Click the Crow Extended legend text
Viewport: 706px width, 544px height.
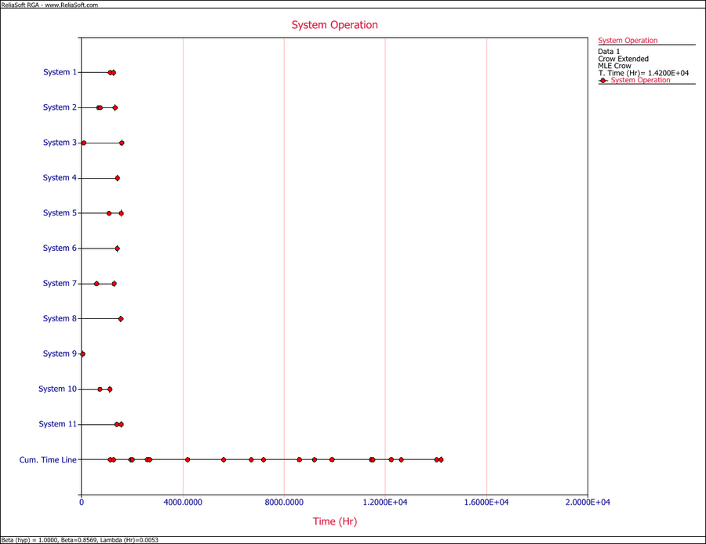coord(623,59)
